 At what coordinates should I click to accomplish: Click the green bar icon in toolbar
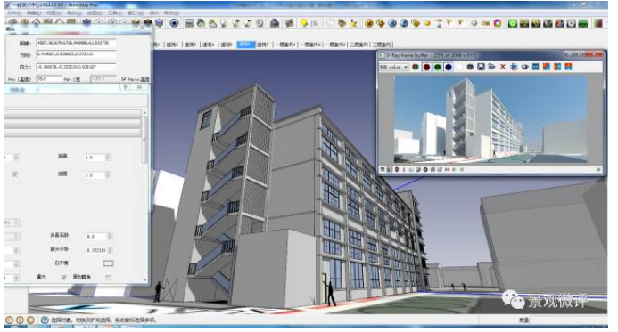click(583, 23)
